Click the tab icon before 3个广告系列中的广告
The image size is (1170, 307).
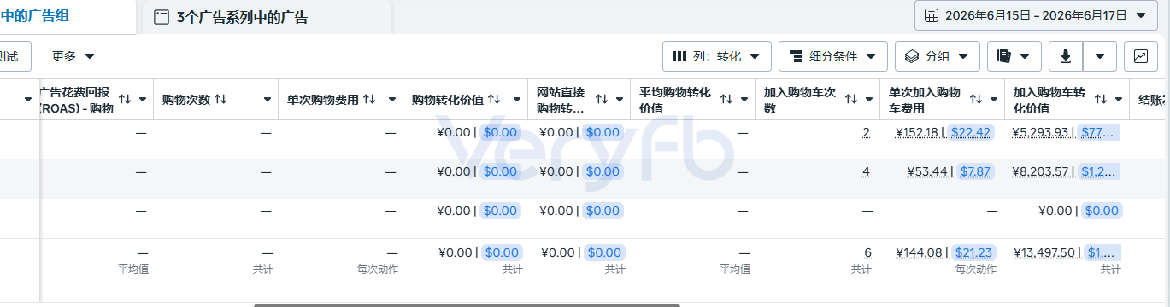point(162,17)
